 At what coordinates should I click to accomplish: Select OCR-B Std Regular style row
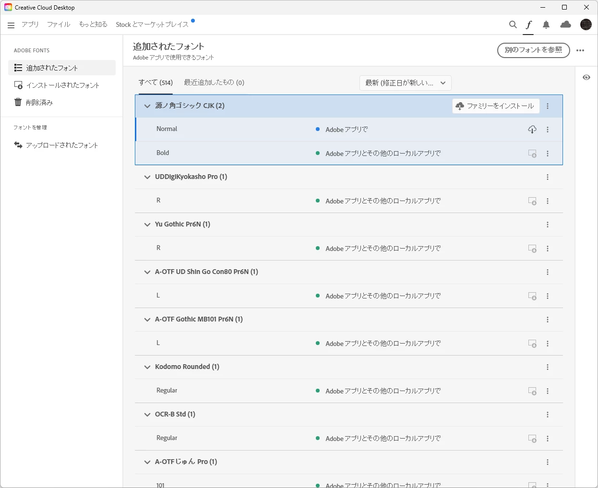click(x=349, y=439)
